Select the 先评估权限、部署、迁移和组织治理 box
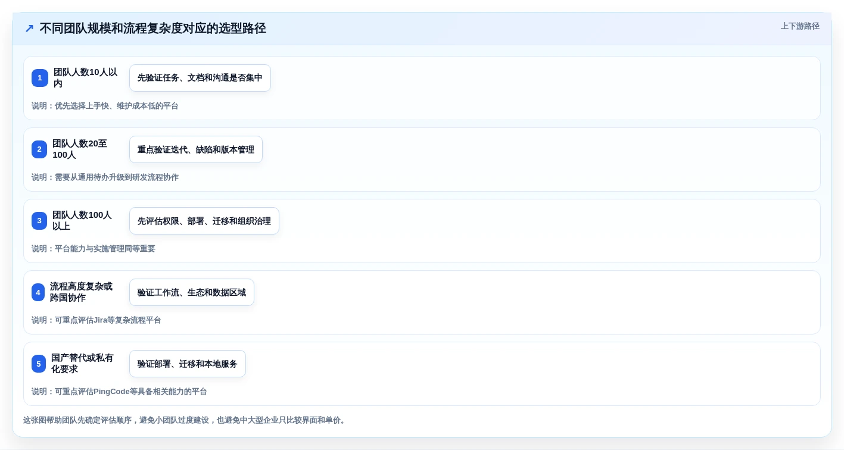Screen dimensions: 844x450 click(204, 221)
